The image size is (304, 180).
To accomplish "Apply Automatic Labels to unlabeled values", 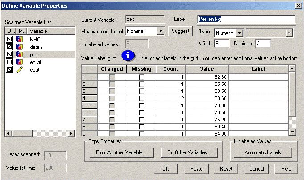I will pos(263,152).
